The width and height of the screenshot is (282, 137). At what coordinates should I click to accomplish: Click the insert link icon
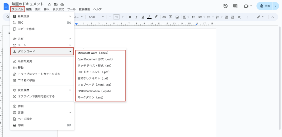point(164,17)
